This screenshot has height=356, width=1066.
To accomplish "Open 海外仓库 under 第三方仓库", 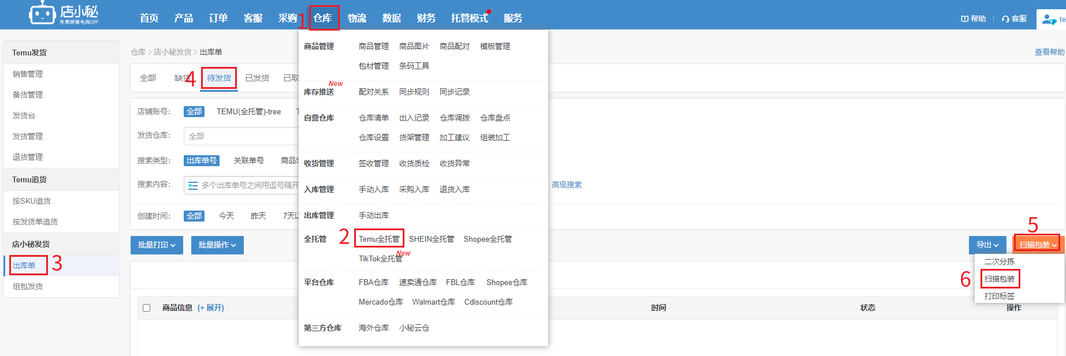I will (374, 328).
